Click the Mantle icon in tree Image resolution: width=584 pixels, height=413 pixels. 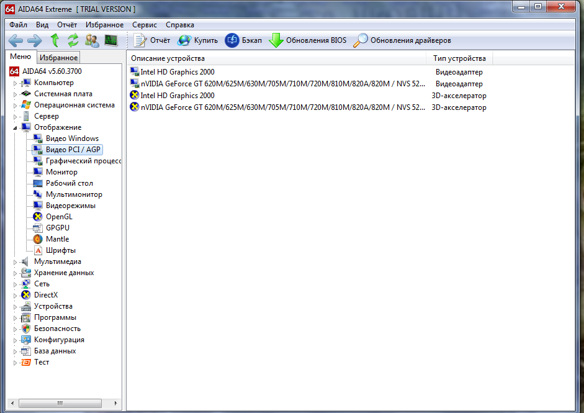38,239
